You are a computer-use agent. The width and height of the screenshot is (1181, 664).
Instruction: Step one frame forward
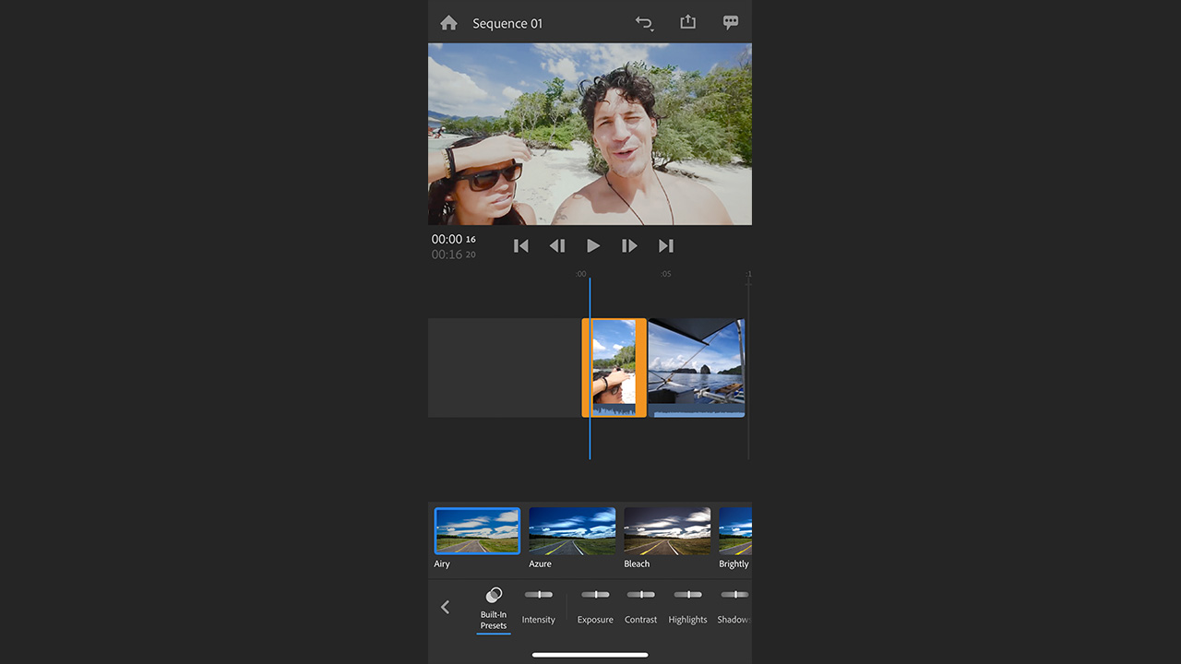629,245
